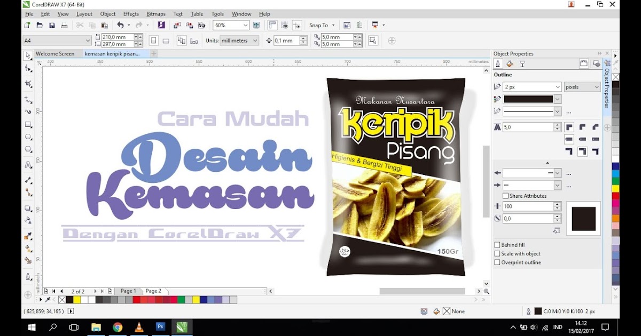Switch to Fill section in Object Properties
Screen dimensions: 641x336
(x=510, y=64)
